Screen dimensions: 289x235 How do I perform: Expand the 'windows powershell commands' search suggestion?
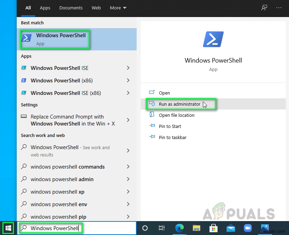pyautogui.click(x=128, y=167)
